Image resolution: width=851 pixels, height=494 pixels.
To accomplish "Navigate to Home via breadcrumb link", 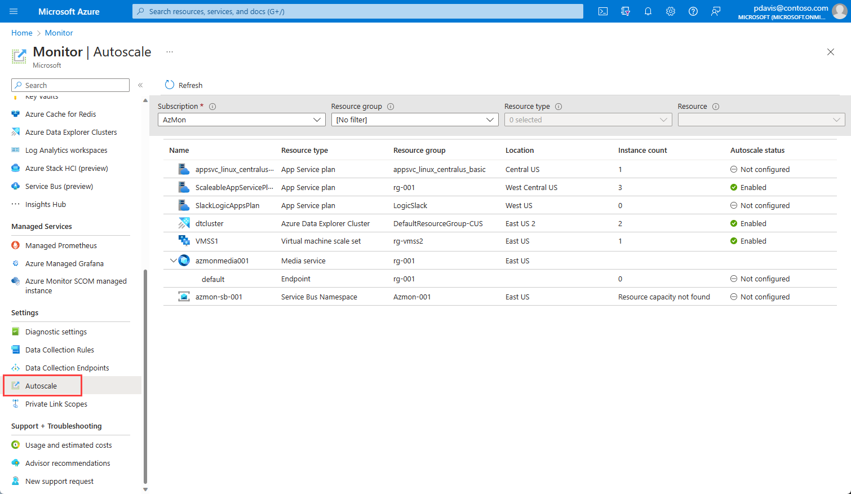I will pos(21,32).
